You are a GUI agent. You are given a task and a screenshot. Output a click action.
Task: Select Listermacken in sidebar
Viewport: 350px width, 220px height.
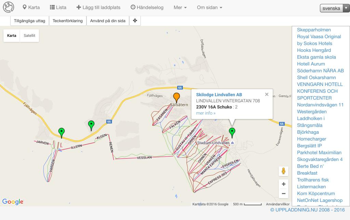(x=311, y=187)
